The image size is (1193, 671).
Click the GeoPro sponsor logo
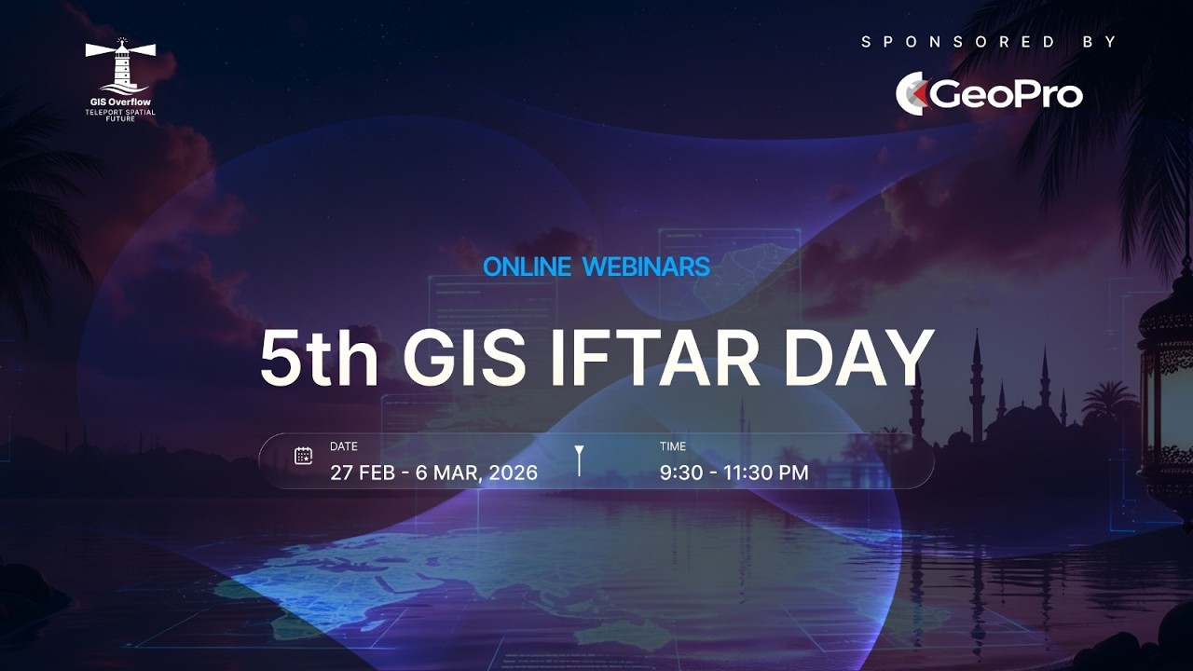tap(989, 94)
